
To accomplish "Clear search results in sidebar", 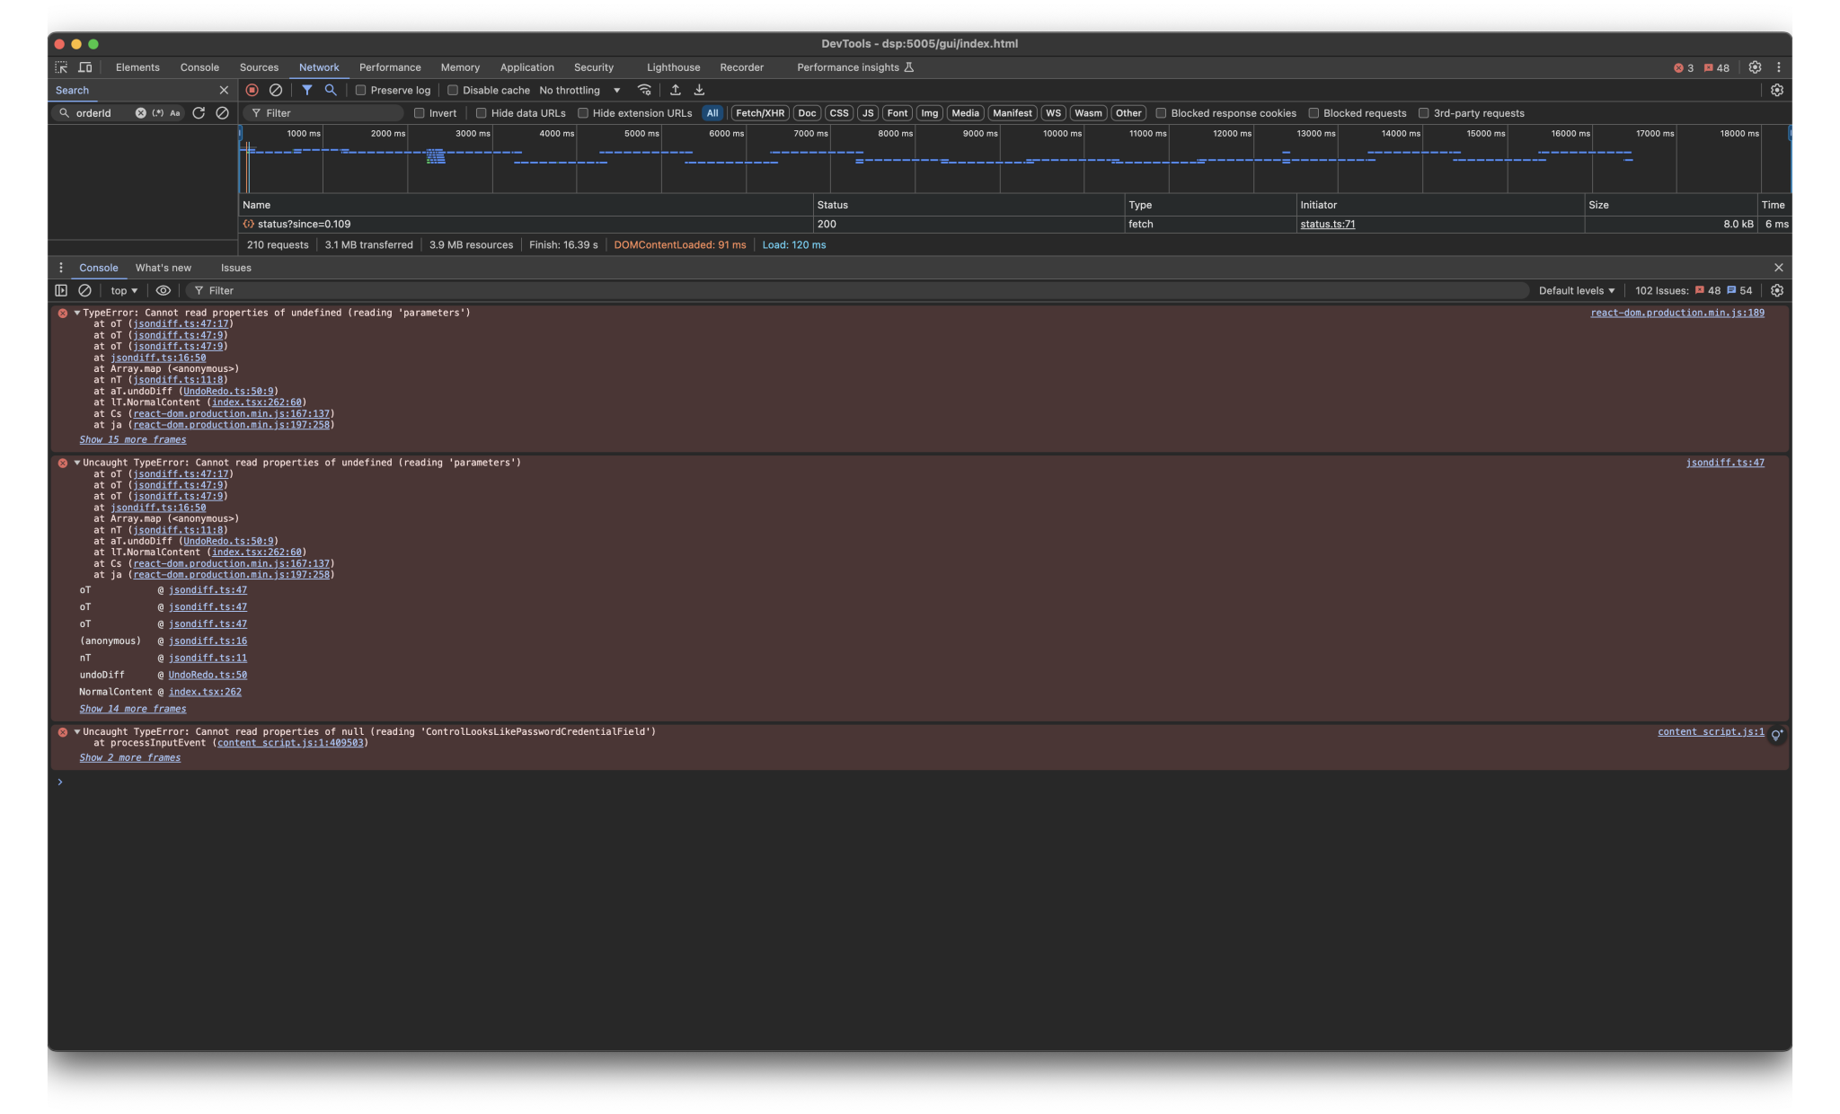I will click(x=222, y=113).
